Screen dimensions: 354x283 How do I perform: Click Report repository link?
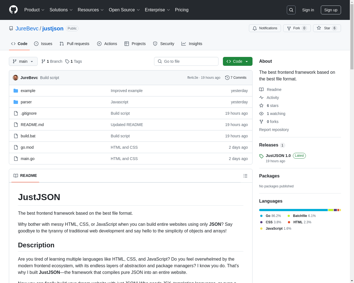point(274,130)
